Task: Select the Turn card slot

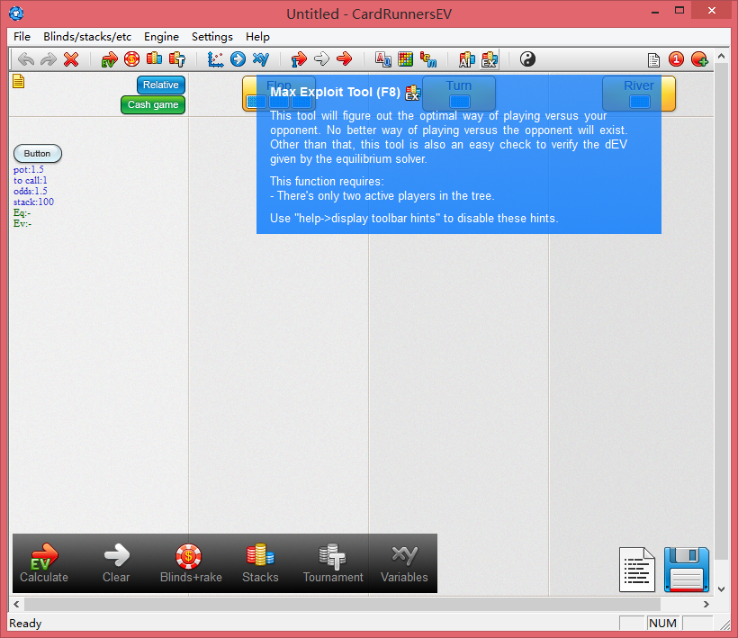Action: 459,101
